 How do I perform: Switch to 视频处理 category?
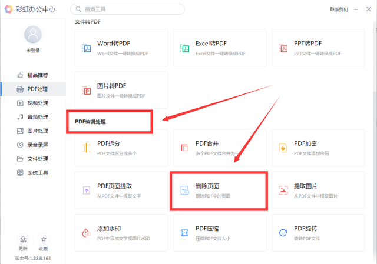coord(33,103)
